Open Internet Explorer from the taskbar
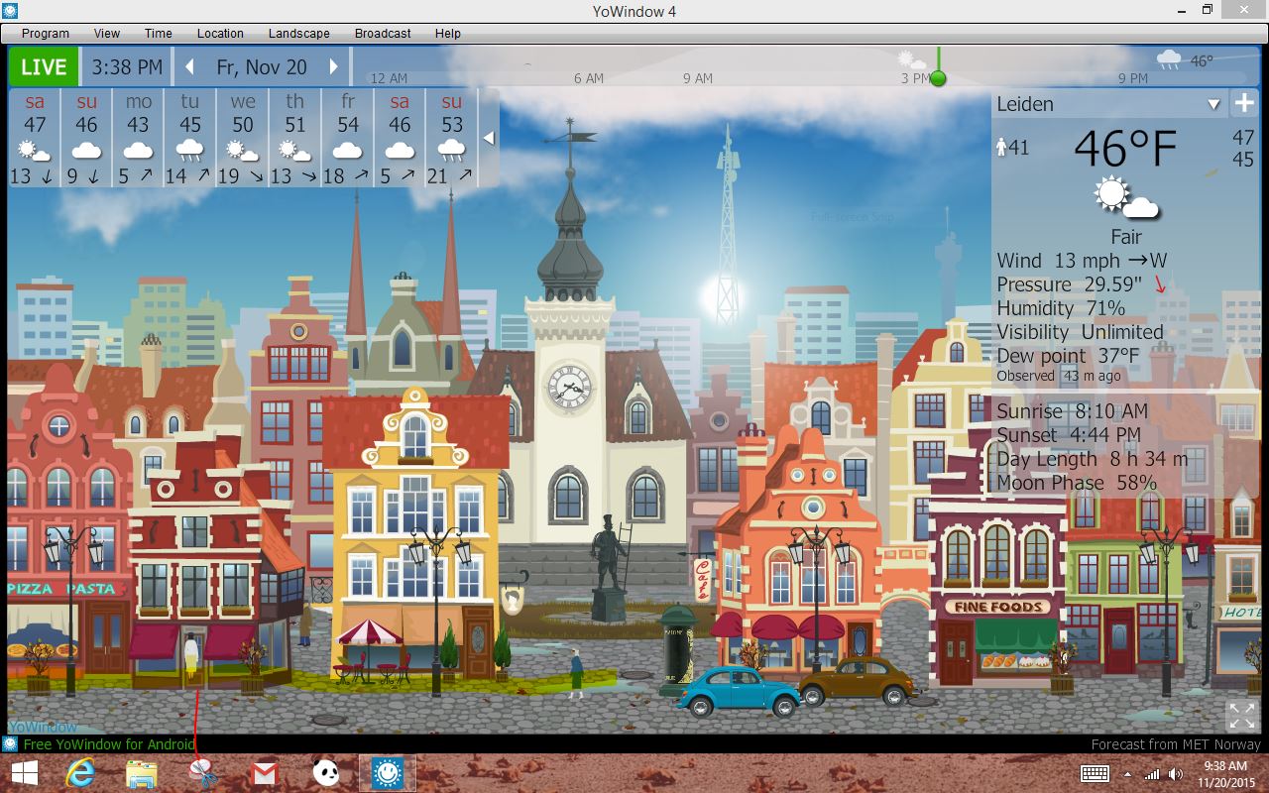This screenshot has height=793, width=1269. pos(80,773)
